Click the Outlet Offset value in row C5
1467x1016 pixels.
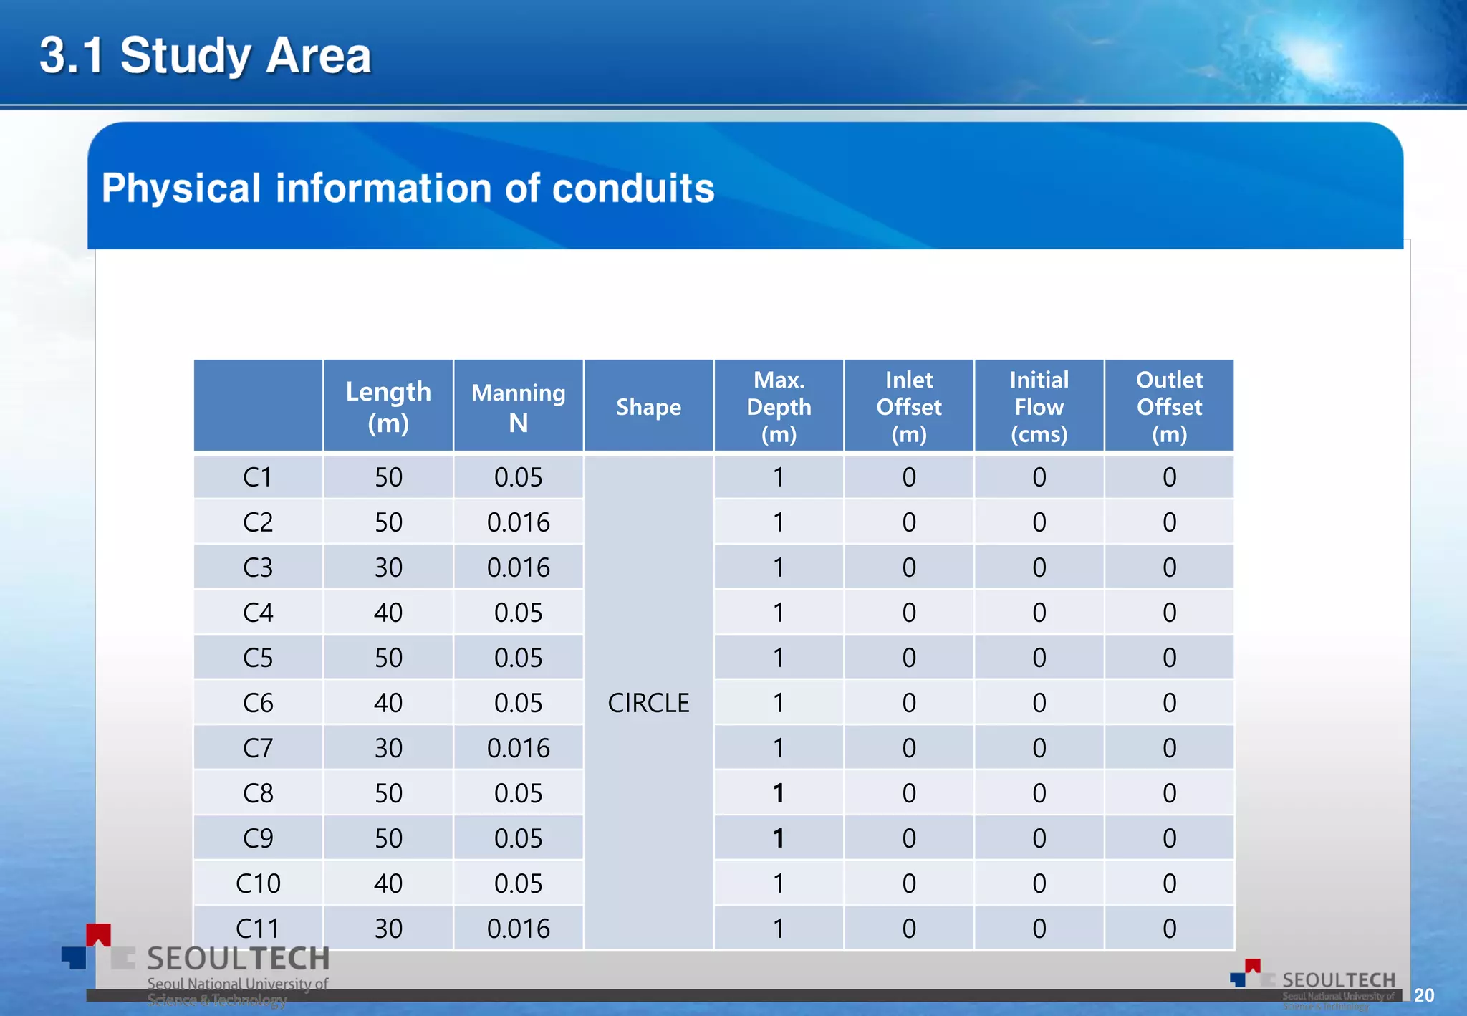[x=1169, y=658]
